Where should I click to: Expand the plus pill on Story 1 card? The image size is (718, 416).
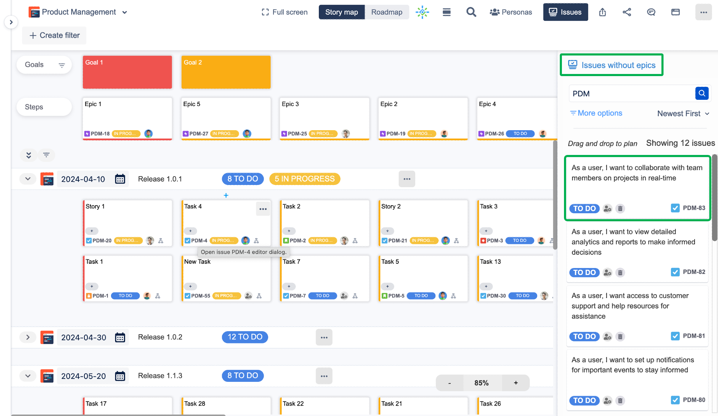[x=92, y=231]
